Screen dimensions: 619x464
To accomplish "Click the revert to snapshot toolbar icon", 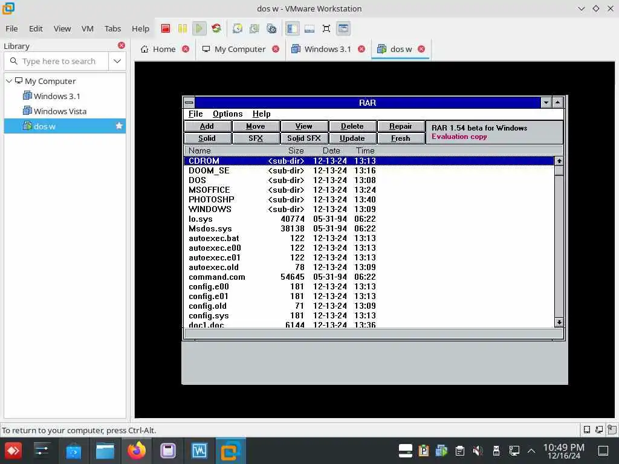I will 254,28.
